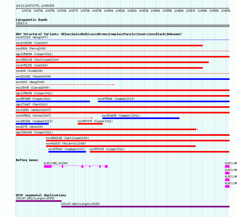Open esv32543 (deSmith2007) variant label
The image size is (237, 217).
(34, 110)
